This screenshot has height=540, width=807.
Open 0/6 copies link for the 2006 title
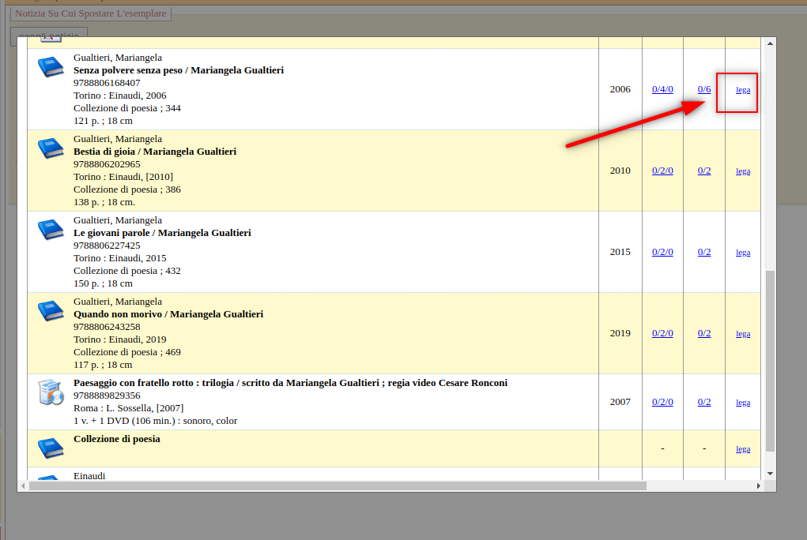click(x=704, y=89)
